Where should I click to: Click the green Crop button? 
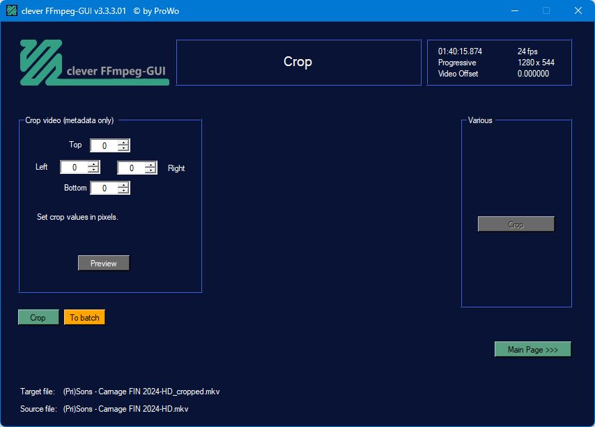tap(38, 318)
